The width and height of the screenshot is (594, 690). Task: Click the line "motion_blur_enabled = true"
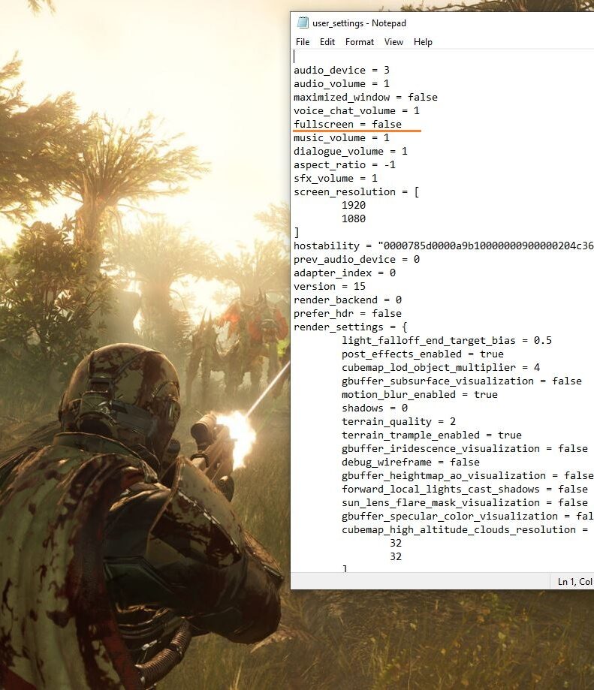[419, 395]
